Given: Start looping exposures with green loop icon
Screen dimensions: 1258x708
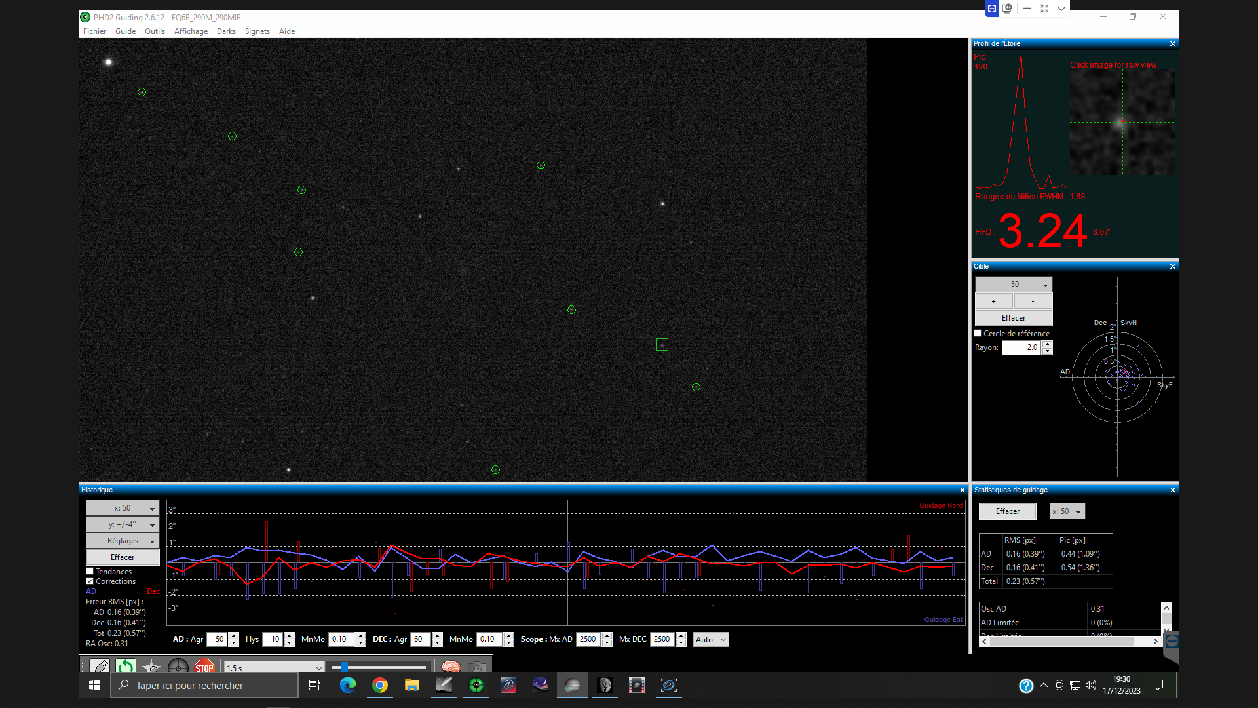Looking at the screenshot, I should tap(125, 667).
